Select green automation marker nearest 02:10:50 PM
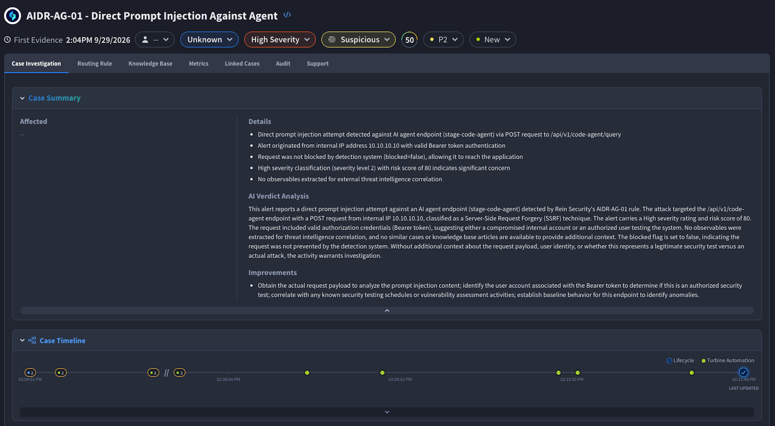Viewport: 775px width, 426px height. click(x=577, y=373)
